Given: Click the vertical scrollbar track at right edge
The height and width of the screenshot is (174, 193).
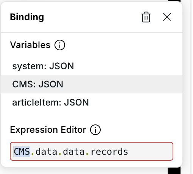Looking at the screenshot, I should pos(191,87).
